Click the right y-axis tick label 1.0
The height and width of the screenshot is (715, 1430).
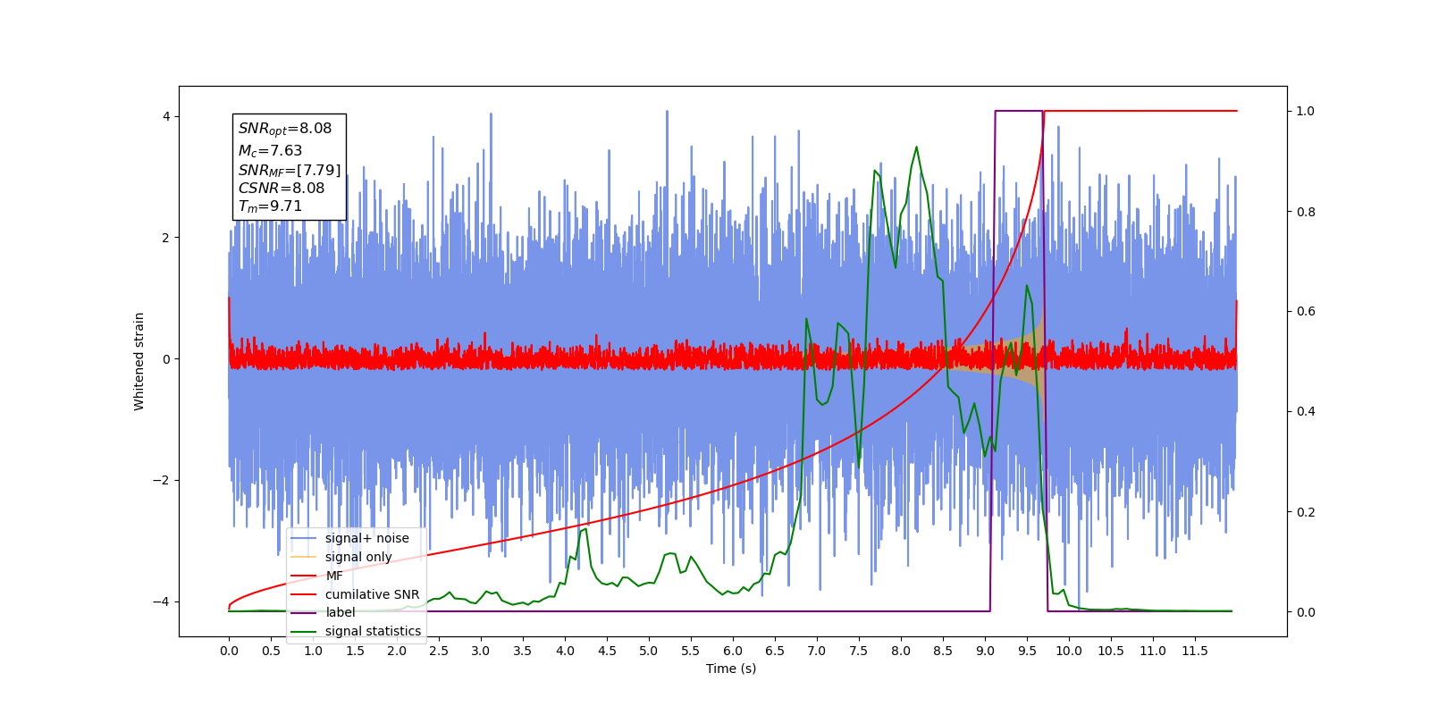[x=1306, y=111]
